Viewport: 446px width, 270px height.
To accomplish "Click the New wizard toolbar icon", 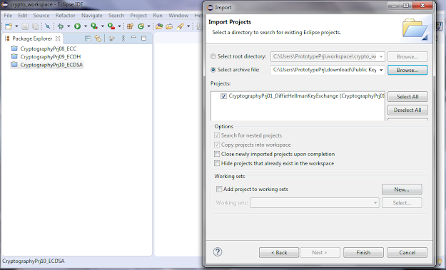I will coord(9,26).
